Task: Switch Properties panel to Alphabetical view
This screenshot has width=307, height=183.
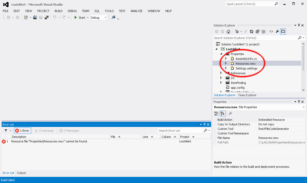Action: coord(223,113)
